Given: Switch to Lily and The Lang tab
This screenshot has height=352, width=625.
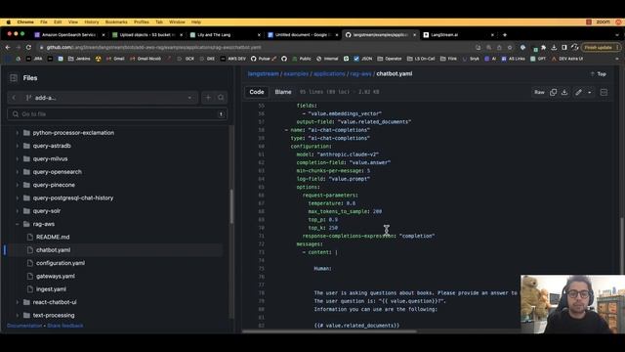Looking at the screenshot, I should coord(226,35).
